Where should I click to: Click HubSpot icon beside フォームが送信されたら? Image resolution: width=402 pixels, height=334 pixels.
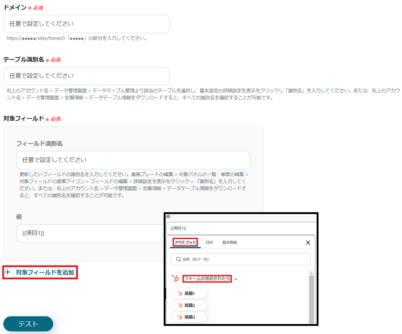pos(176,278)
